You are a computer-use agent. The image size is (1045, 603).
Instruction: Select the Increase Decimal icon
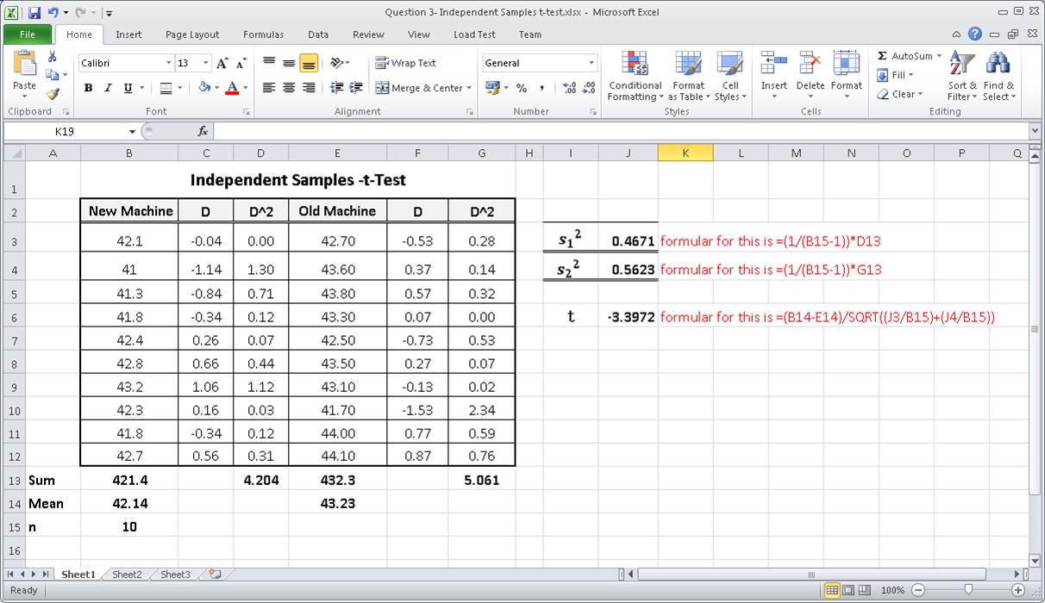570,86
